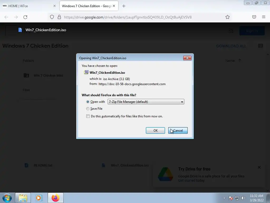270x203 pixels.
Task: Select Win7_ChickenEdition.iso in file list
Action: pos(130,165)
